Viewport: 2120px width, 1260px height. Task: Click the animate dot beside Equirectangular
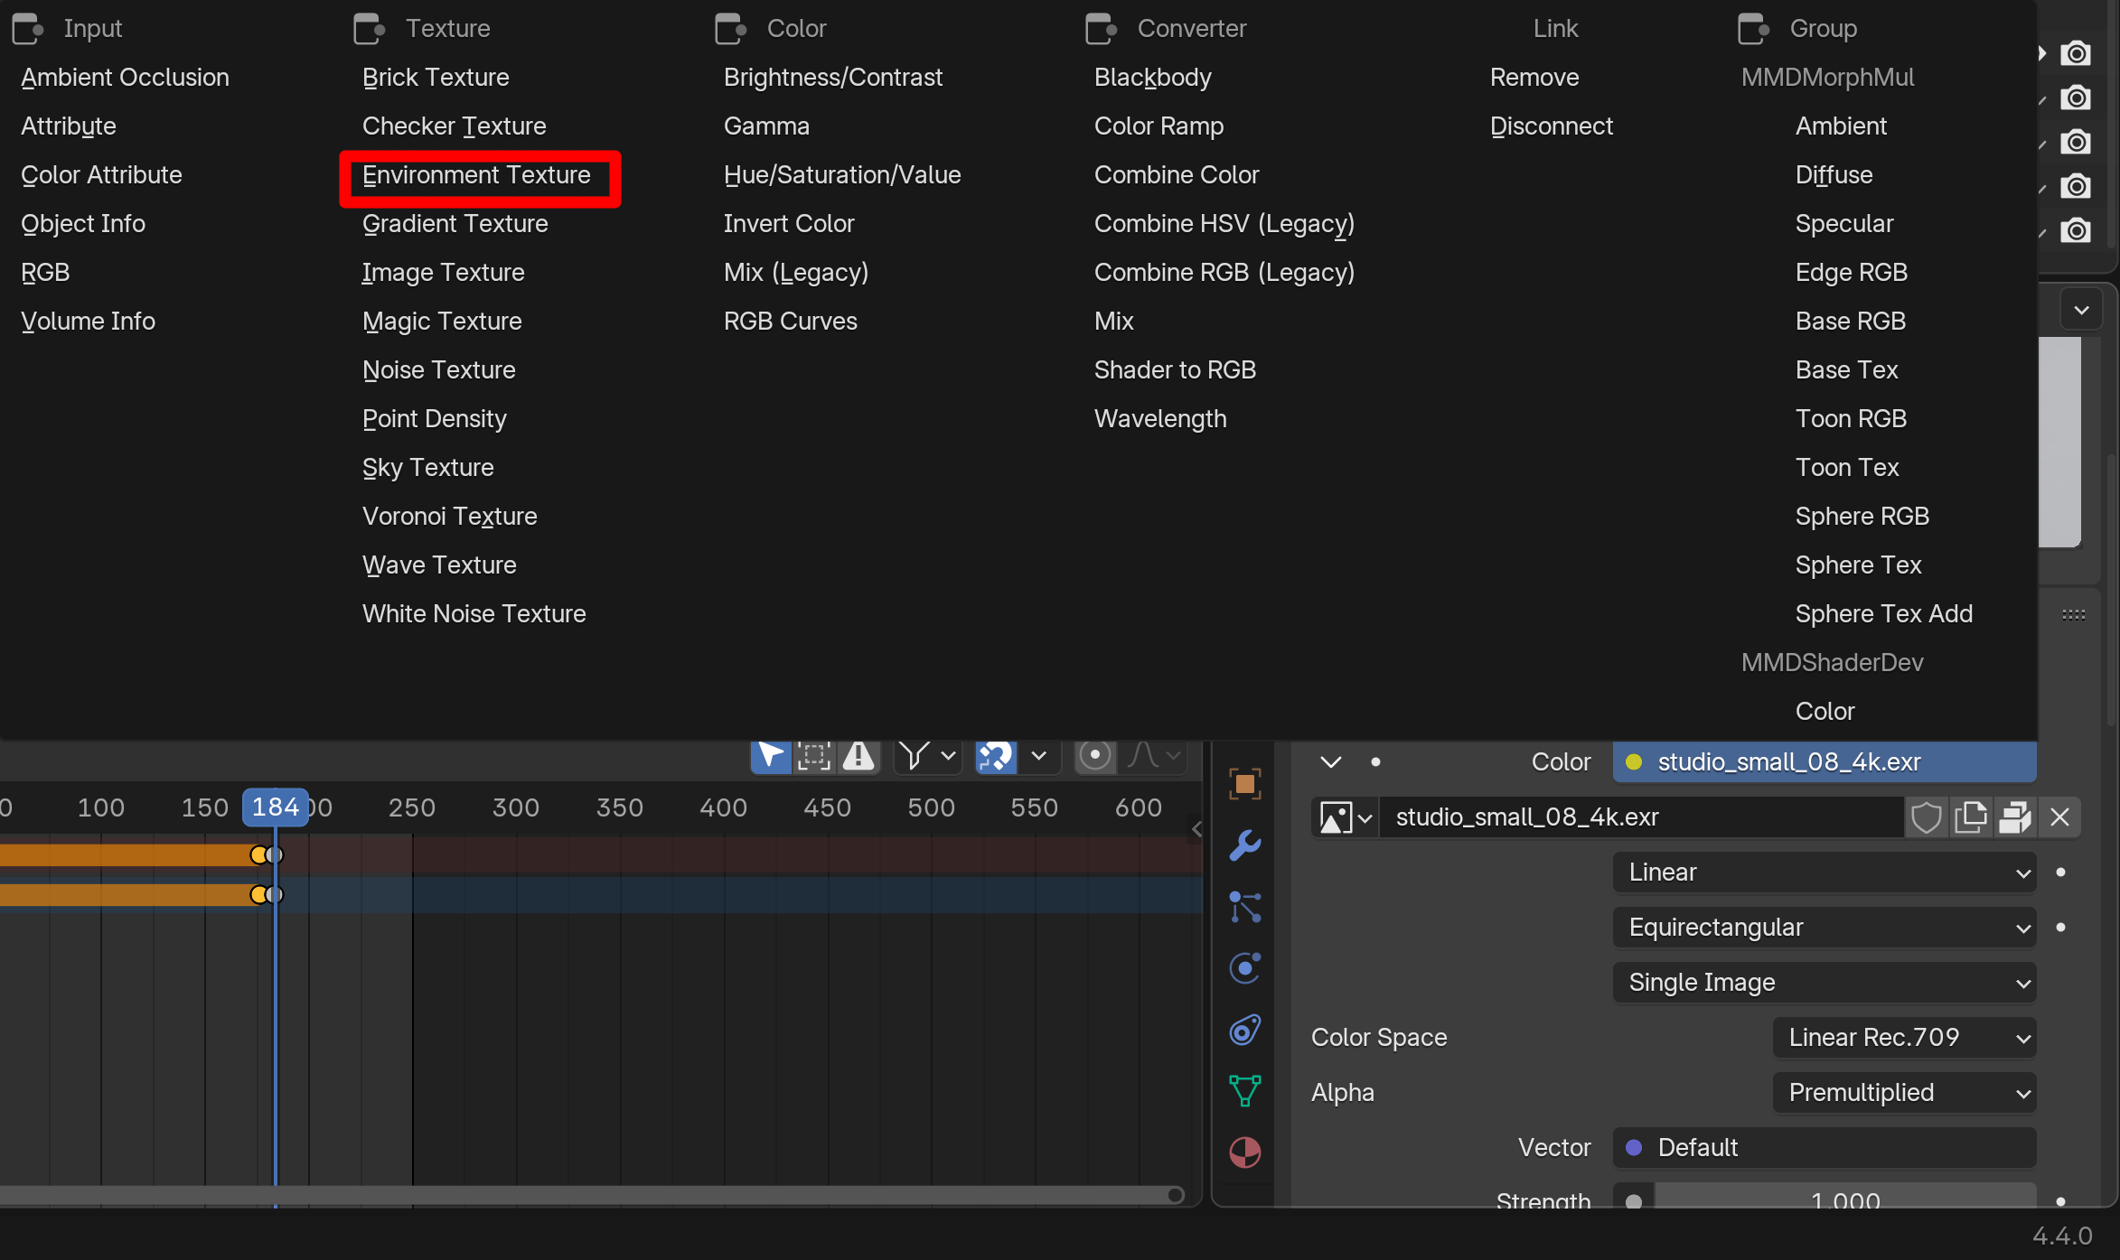(x=2060, y=928)
